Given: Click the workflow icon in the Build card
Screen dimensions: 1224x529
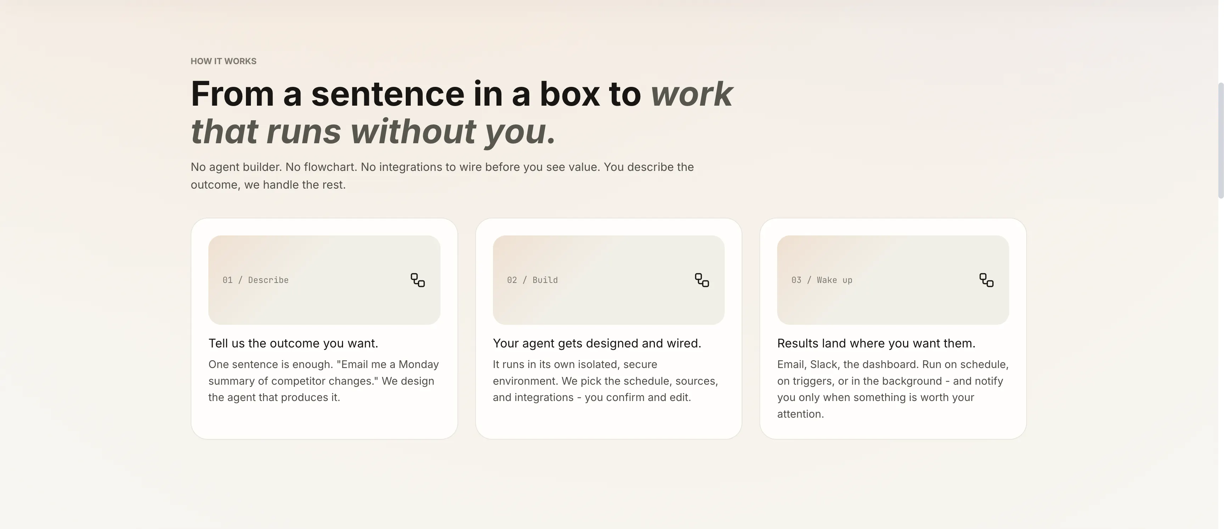Looking at the screenshot, I should tap(702, 280).
